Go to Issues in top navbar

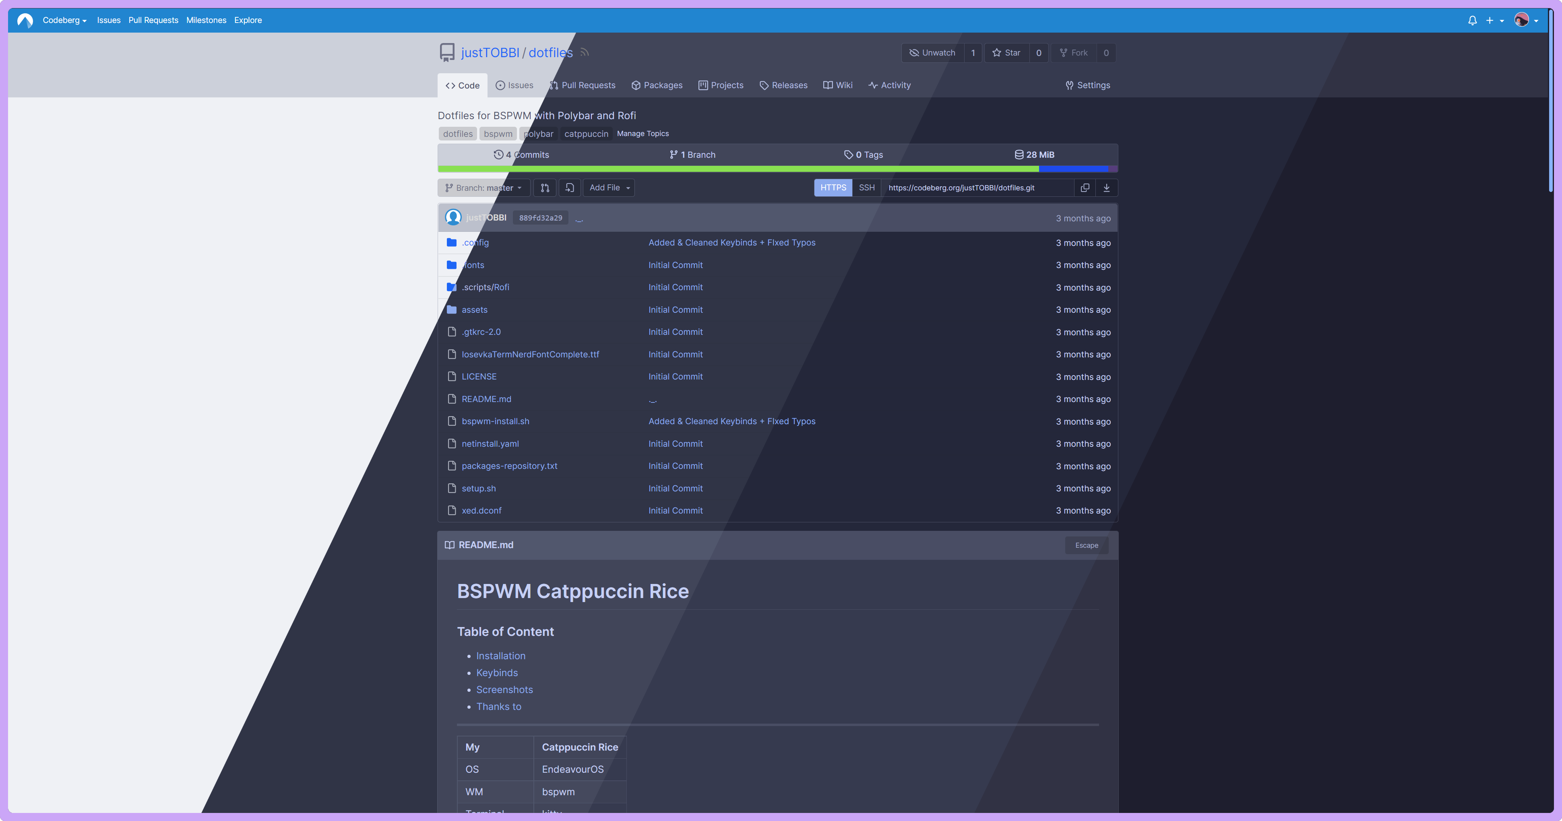coord(109,20)
